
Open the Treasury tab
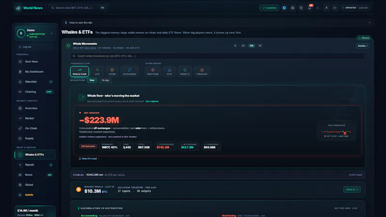coord(202,71)
